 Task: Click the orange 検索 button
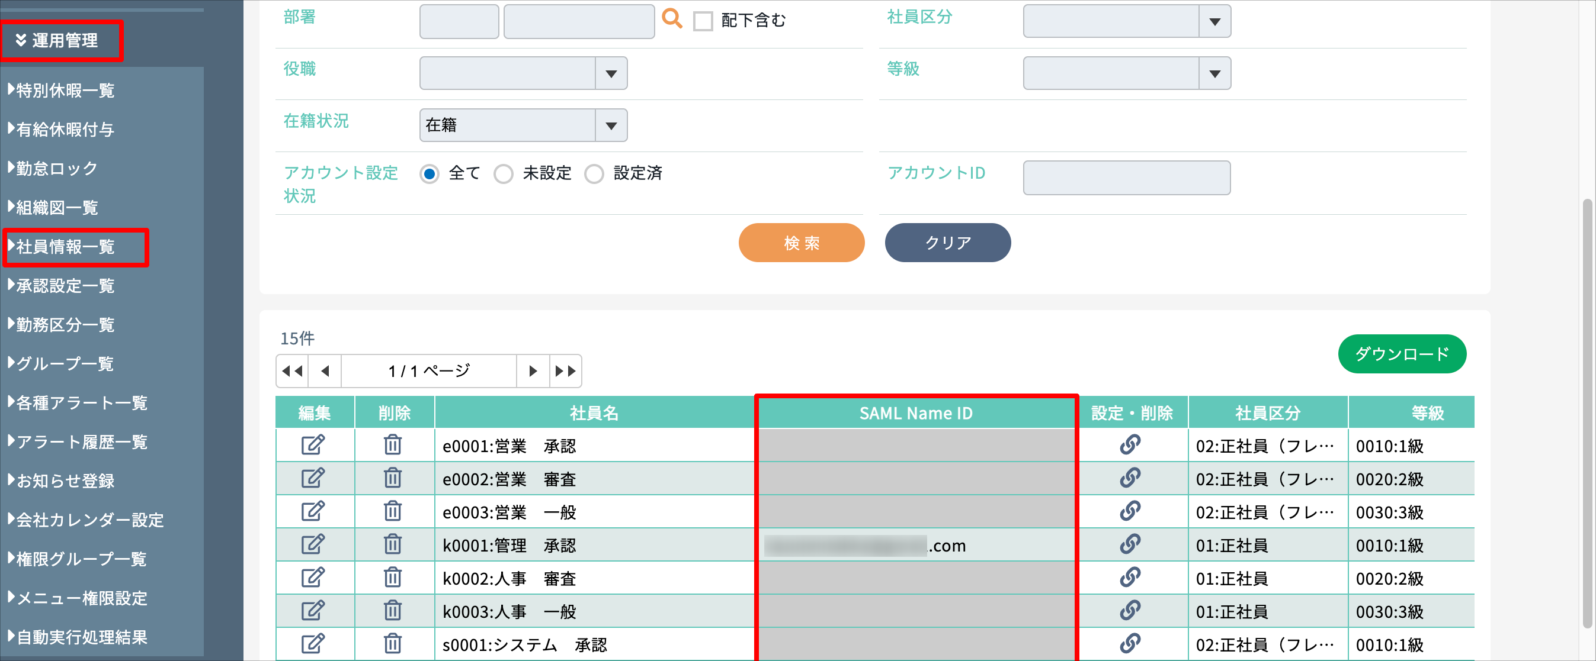801,243
